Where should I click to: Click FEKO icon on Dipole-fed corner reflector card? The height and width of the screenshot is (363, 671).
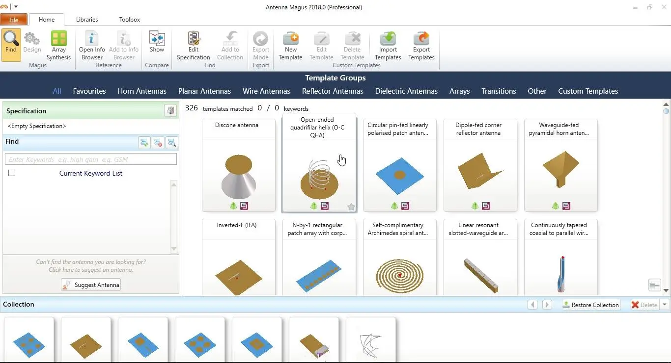[475, 206]
